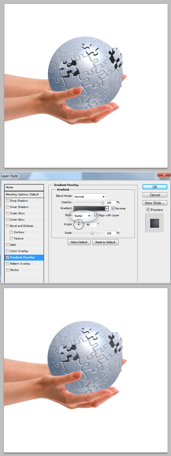Close the Layer Style dialog window
Image resolution: width=171 pixels, height=456 pixels.
(164, 175)
